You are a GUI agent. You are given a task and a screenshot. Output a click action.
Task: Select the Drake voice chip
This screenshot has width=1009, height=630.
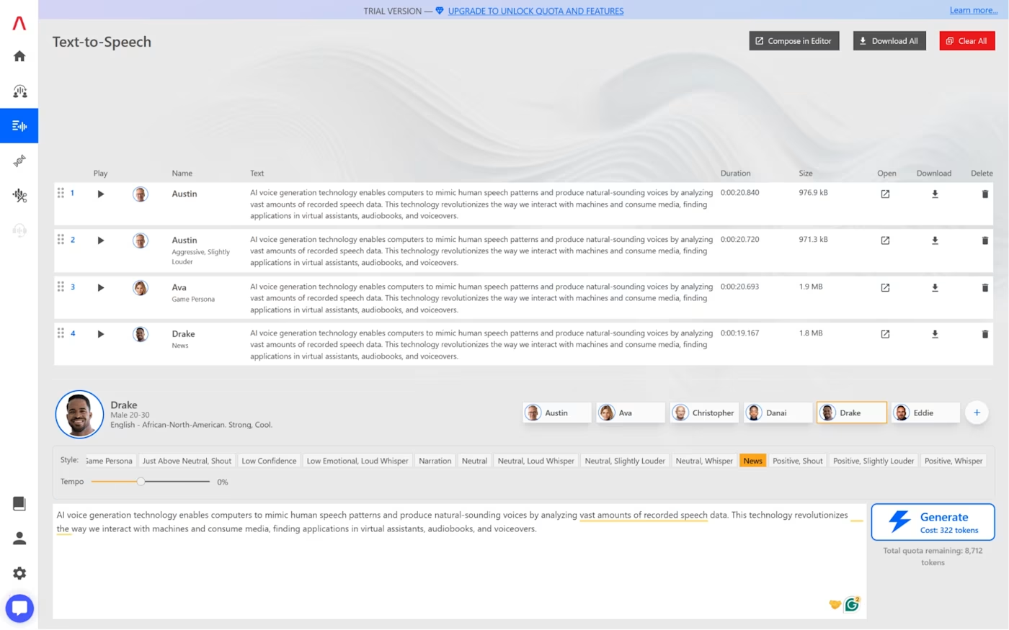point(852,413)
